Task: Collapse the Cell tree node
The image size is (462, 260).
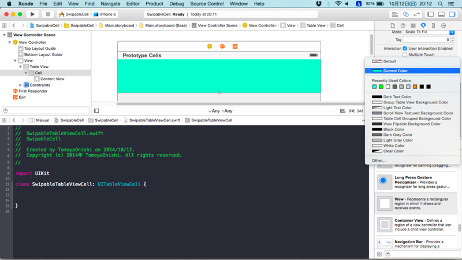Action: coord(26,73)
